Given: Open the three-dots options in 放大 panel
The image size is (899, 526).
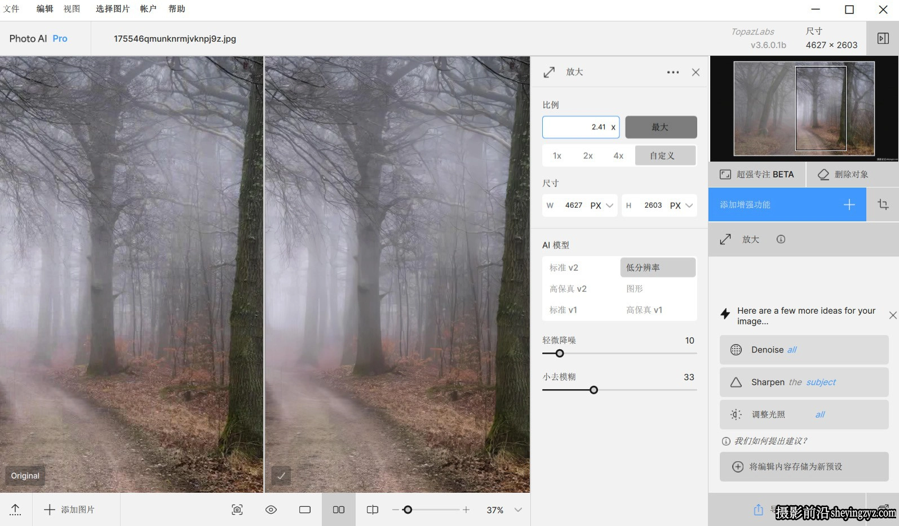Looking at the screenshot, I should (x=673, y=72).
